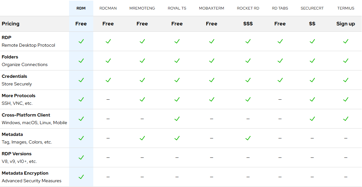Click the 'Free' price under ROYAL TS
362x187 pixels.
[x=177, y=24]
